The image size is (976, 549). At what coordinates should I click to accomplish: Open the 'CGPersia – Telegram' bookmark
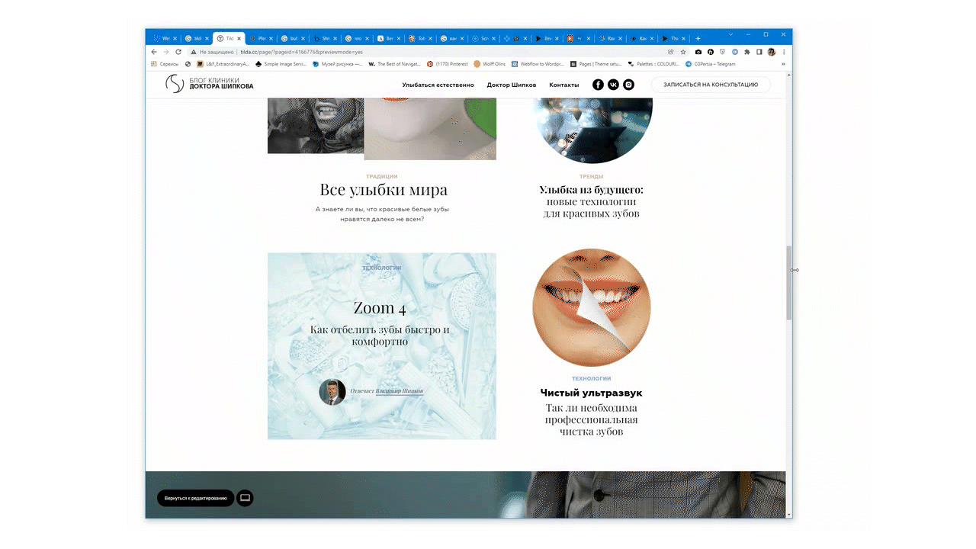pos(711,64)
